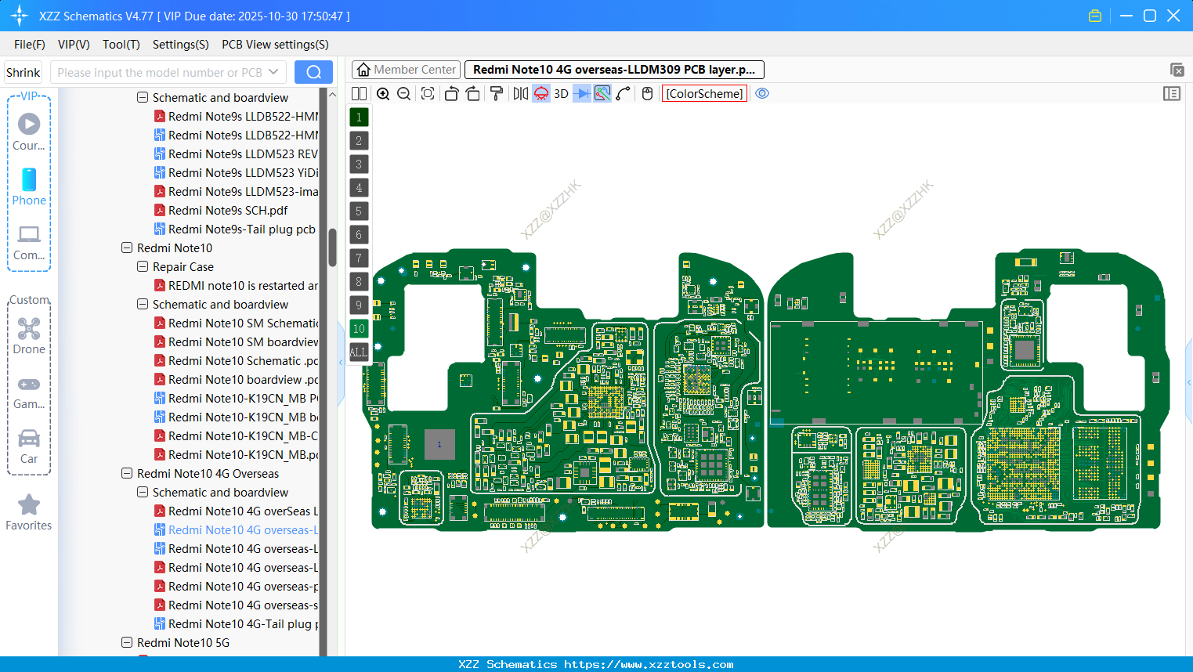The image size is (1193, 672).
Task: Collapse the Repair Case folder
Action: [x=143, y=267]
